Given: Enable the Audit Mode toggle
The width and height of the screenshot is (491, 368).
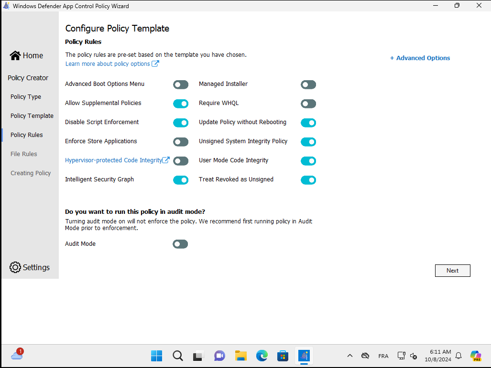Looking at the screenshot, I should click(180, 244).
